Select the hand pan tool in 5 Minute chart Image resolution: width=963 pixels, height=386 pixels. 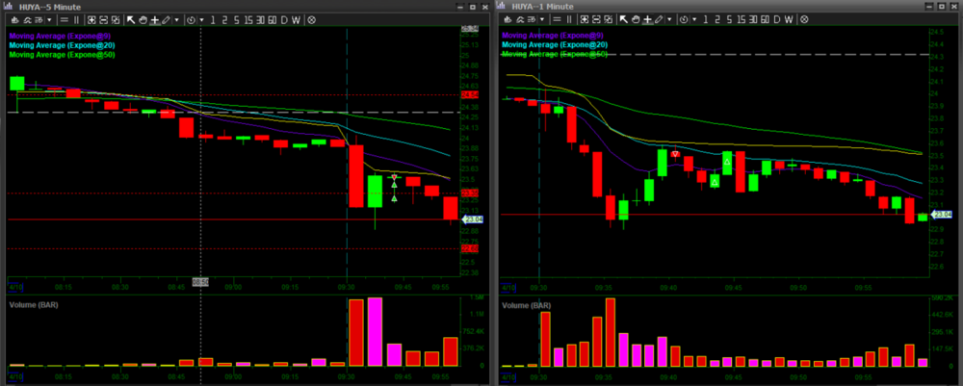[x=143, y=20]
